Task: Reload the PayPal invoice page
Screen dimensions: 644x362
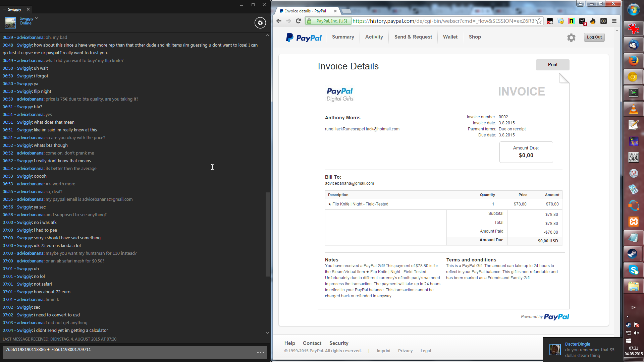Action: coord(298,21)
